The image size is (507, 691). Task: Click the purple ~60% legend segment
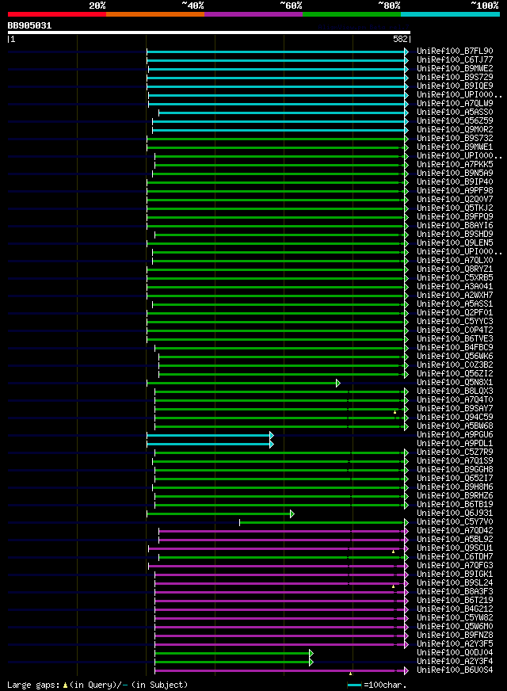click(x=253, y=14)
